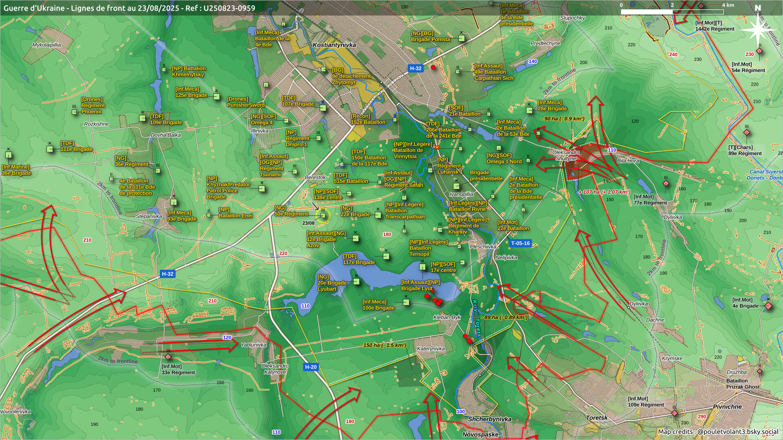Click the 109e Régiment red diamond marker
This screenshot has width=783, height=440.
(674, 414)
